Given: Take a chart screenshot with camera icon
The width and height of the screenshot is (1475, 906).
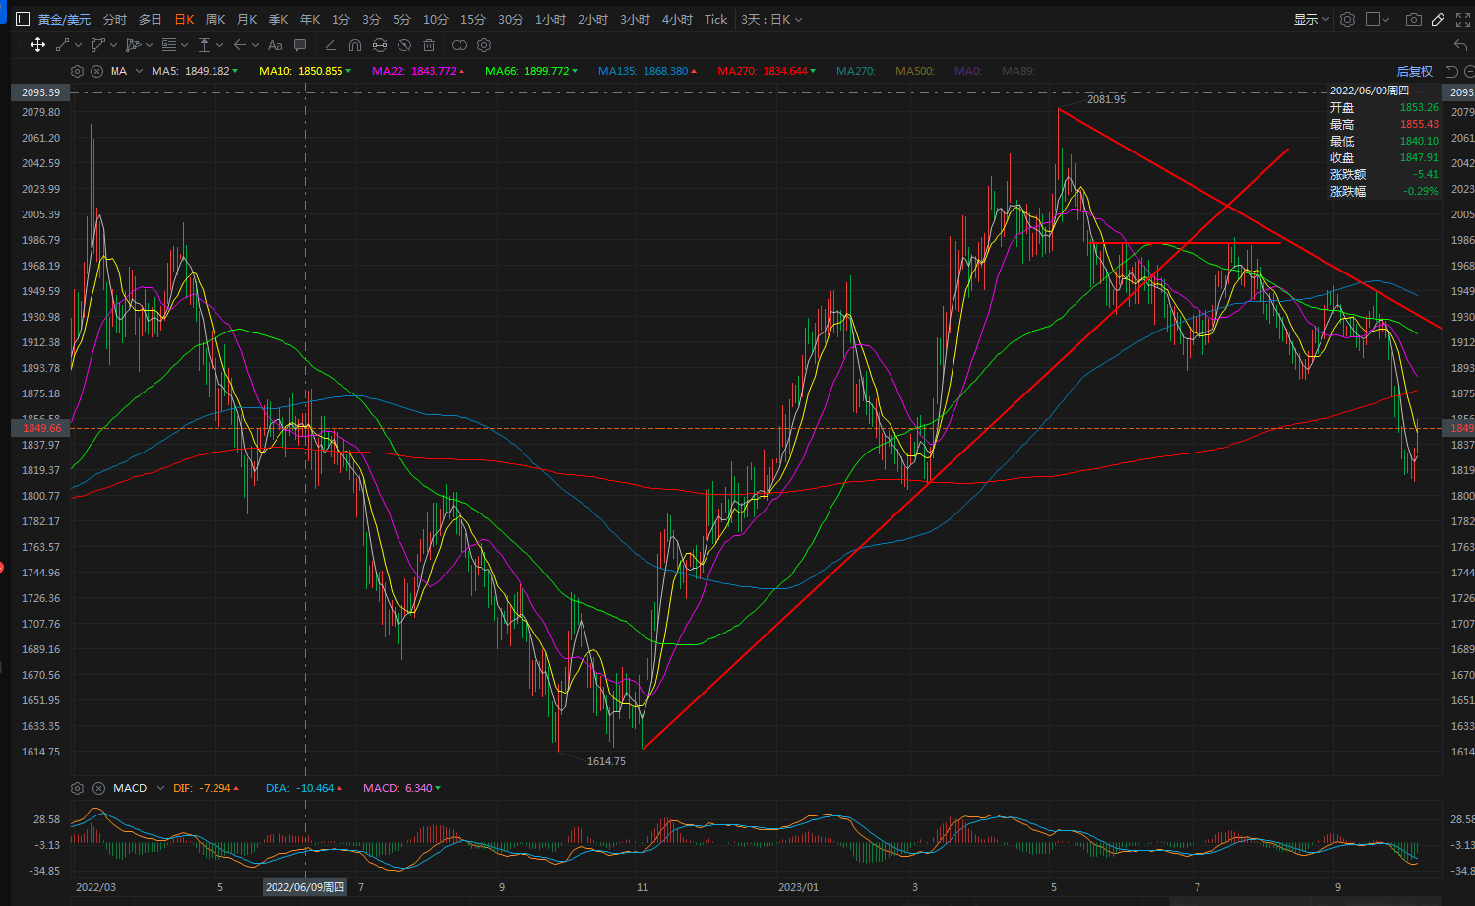Looking at the screenshot, I should 1413,19.
